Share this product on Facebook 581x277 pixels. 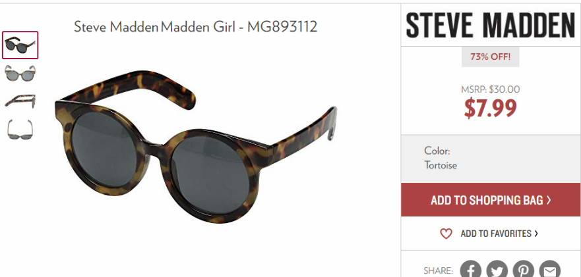[471, 270]
